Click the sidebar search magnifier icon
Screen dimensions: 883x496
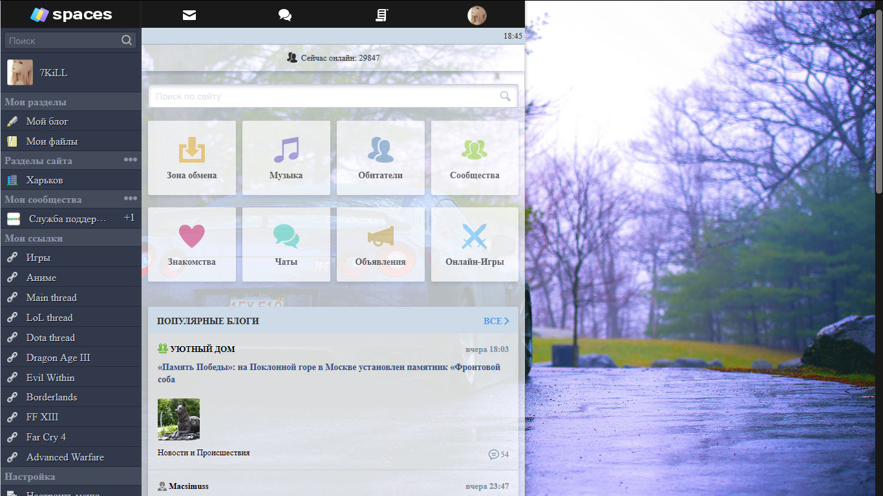tap(126, 40)
